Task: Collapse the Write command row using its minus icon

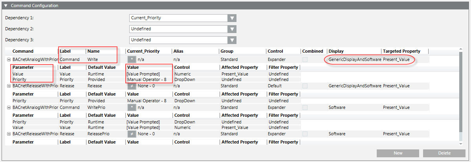Action: pos(8,59)
